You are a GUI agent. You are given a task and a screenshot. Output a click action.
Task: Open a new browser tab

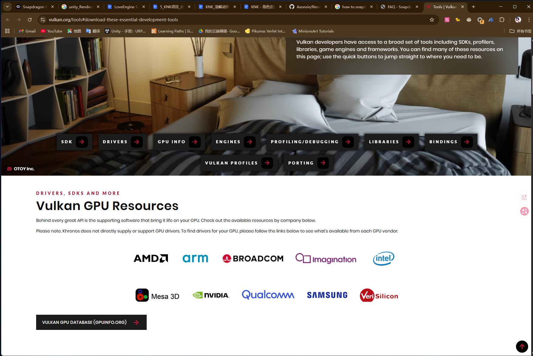(473, 7)
